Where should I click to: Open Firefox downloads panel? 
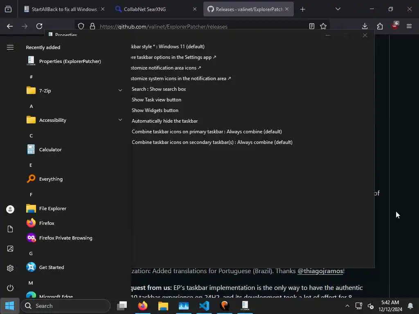(365, 26)
